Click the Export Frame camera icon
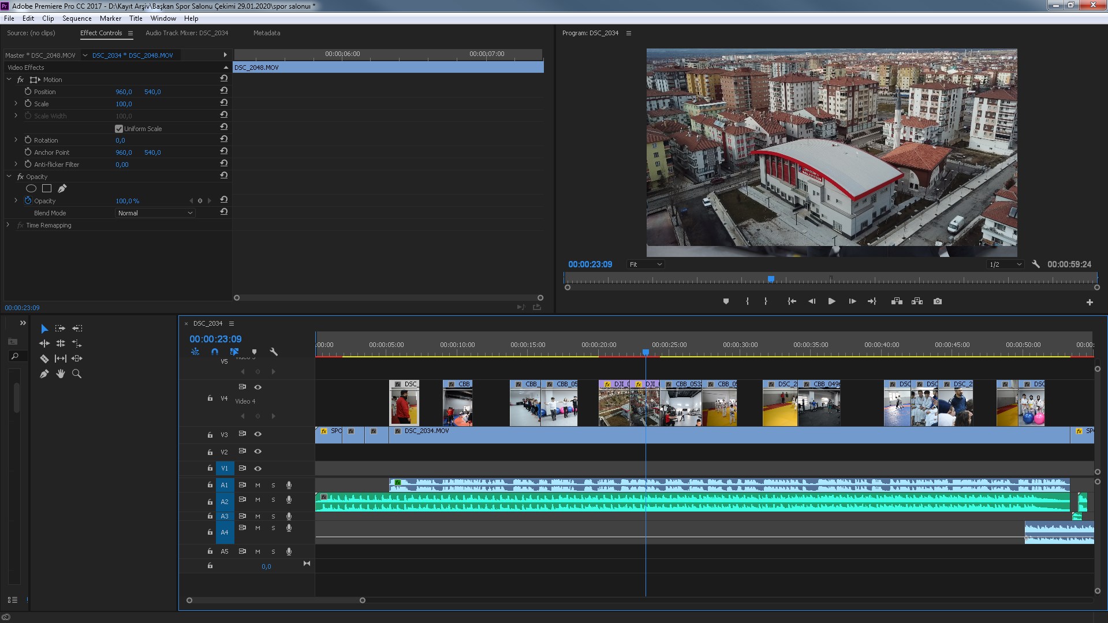Viewport: 1108px width, 623px height. tap(937, 301)
